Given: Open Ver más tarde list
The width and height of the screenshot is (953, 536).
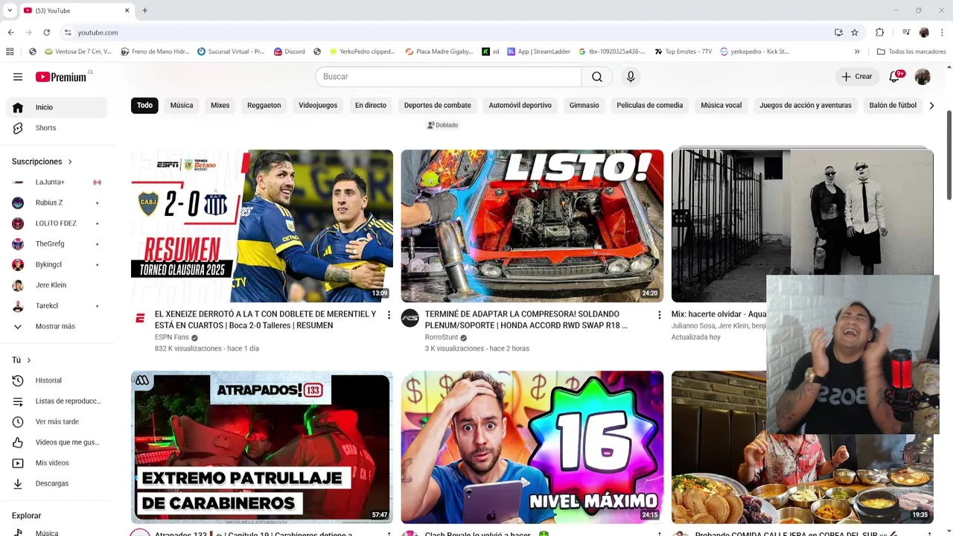Looking at the screenshot, I should click(x=57, y=421).
